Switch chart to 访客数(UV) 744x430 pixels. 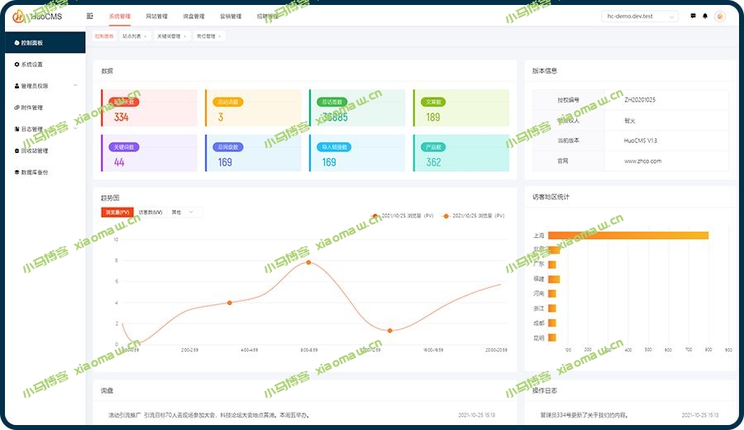(150, 213)
